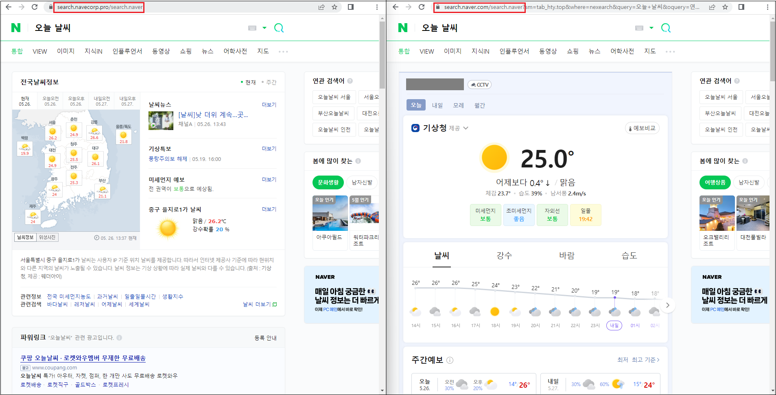
Task: Select 내일 forecast tab
Action: pyautogui.click(x=437, y=105)
